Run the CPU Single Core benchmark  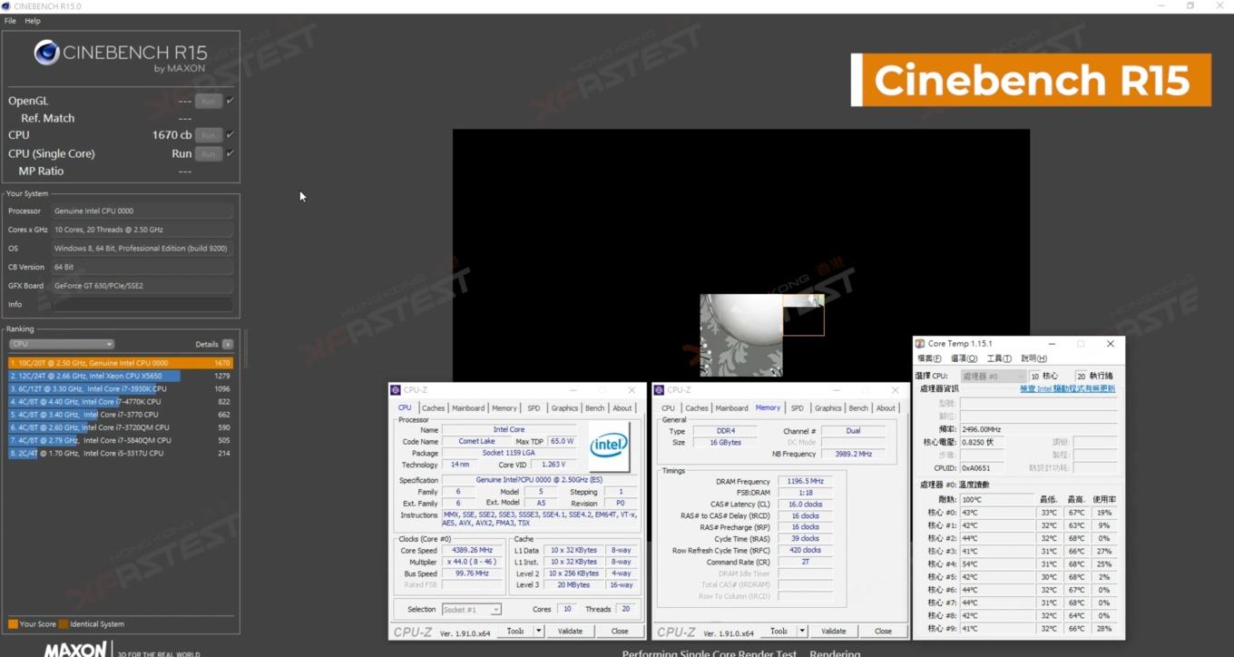pos(208,153)
